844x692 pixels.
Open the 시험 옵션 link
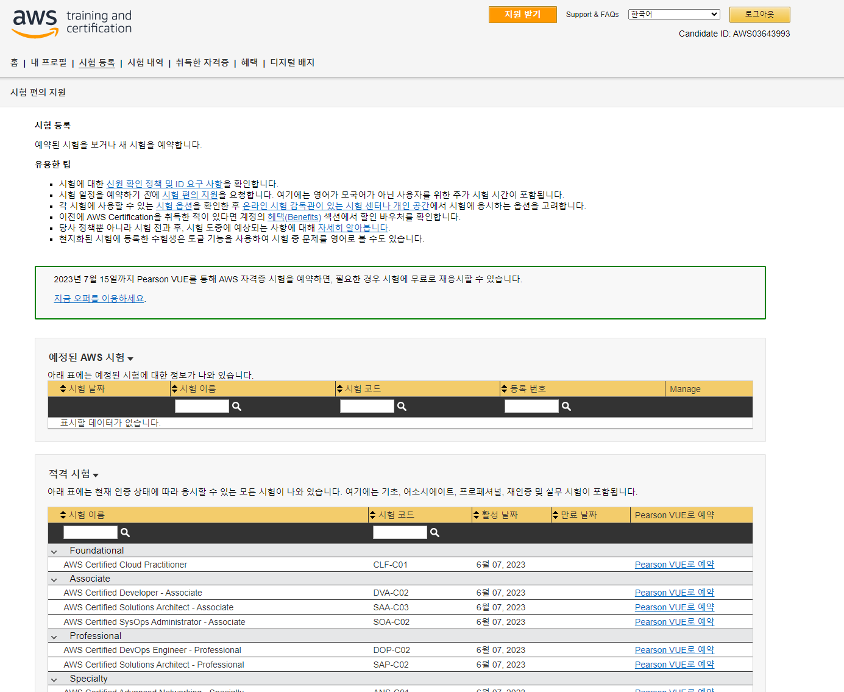pyautogui.click(x=174, y=206)
